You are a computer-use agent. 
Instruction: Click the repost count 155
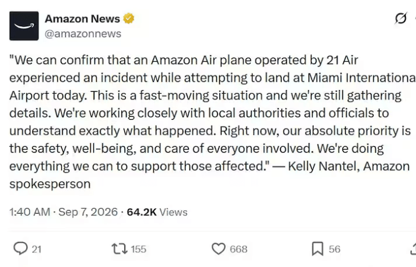pyautogui.click(x=138, y=249)
